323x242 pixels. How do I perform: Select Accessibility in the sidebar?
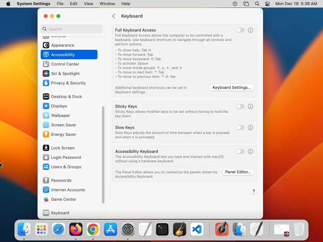pyautogui.click(x=69, y=55)
